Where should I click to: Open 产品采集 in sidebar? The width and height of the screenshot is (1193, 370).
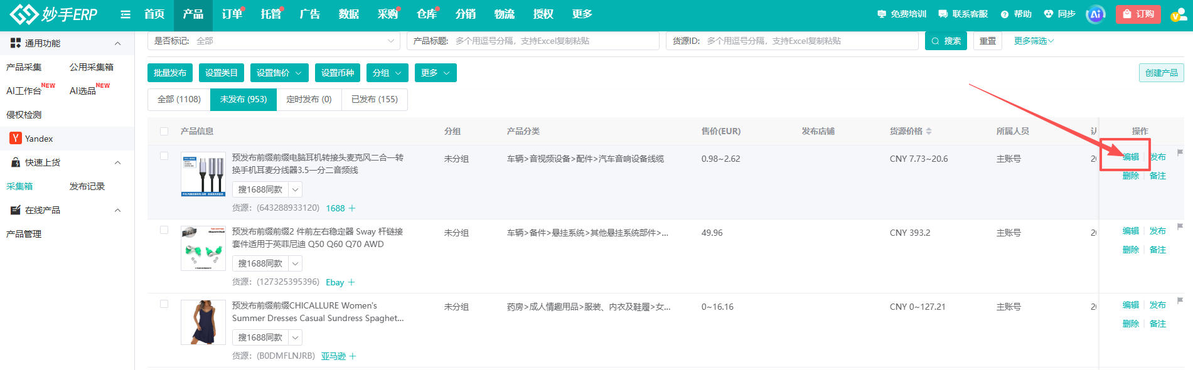[x=24, y=67]
